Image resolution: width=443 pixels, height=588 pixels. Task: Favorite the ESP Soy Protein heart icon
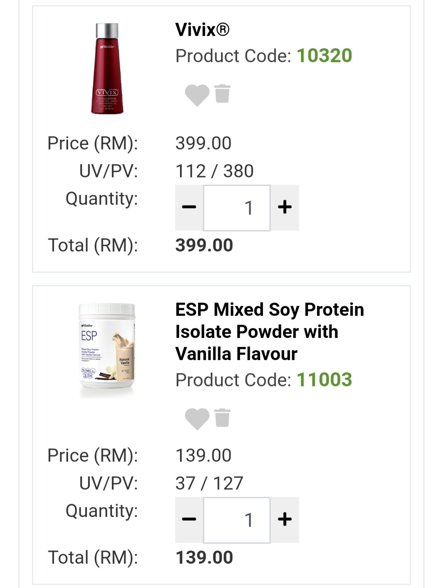[x=197, y=419]
